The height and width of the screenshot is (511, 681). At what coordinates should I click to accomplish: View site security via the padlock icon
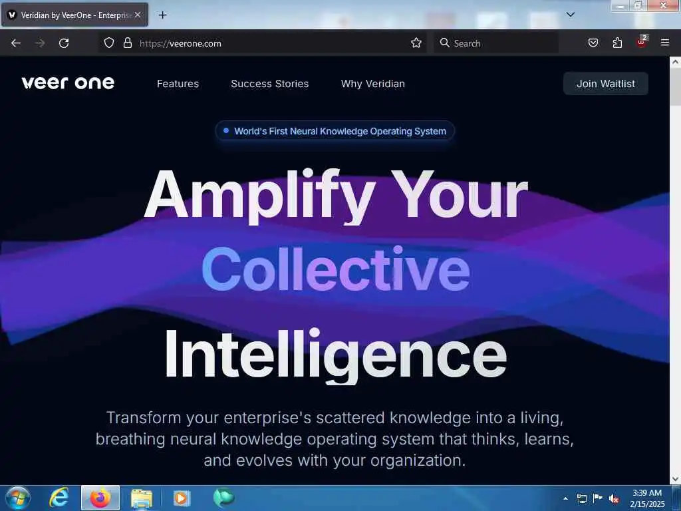[x=127, y=43]
